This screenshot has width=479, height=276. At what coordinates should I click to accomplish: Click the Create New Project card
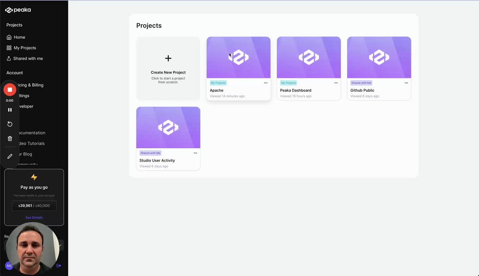tap(168, 68)
